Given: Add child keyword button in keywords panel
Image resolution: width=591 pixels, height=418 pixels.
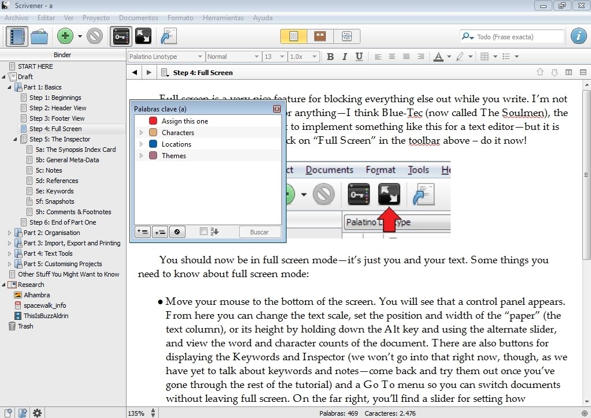Looking at the screenshot, I should pyautogui.click(x=160, y=232).
